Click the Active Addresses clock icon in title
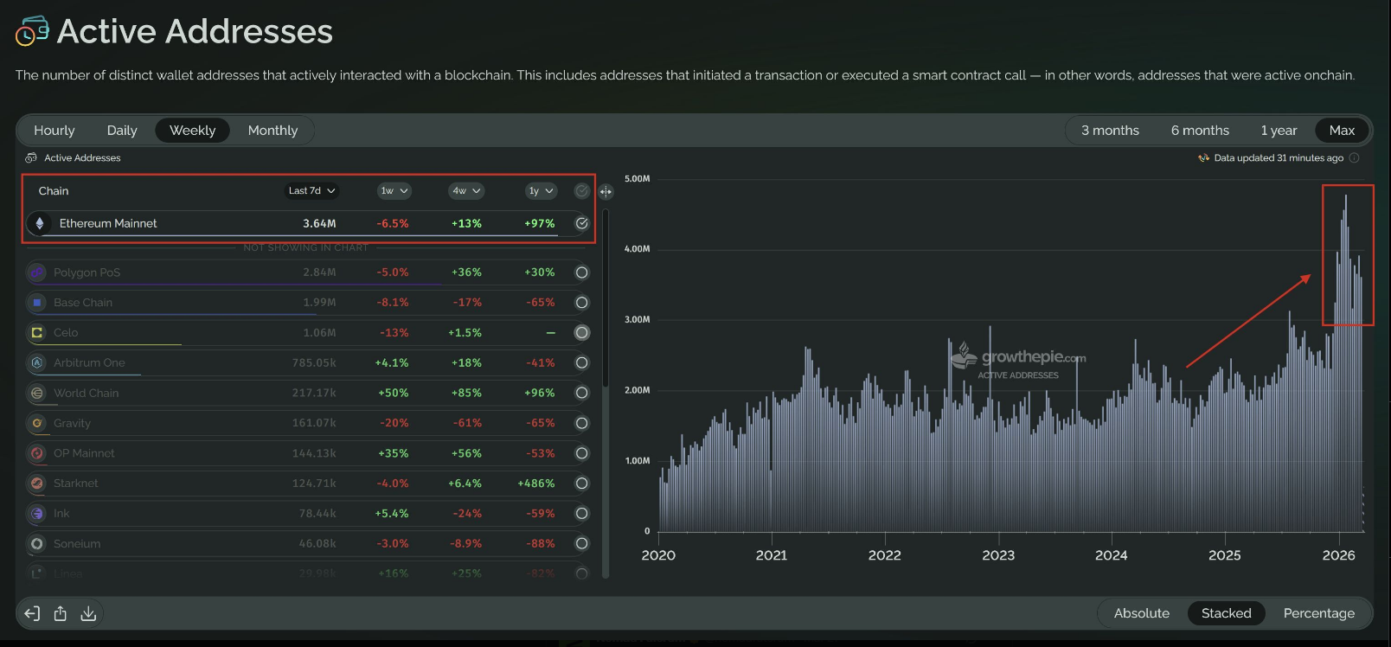1391x647 pixels. (32, 31)
